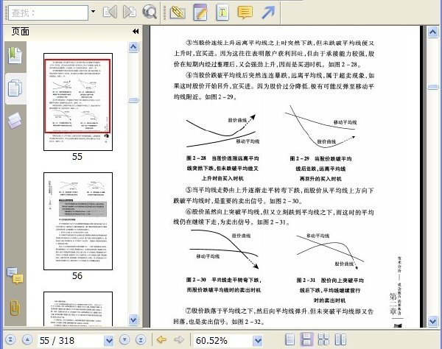Viewport: 442px width, 349px height.
Task: Switch to the layers sidebar panel
Action: [15, 120]
